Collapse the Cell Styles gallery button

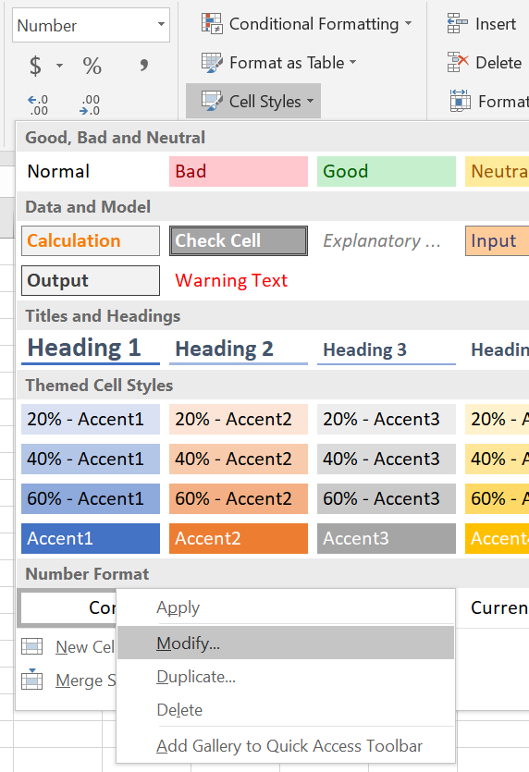(x=253, y=101)
